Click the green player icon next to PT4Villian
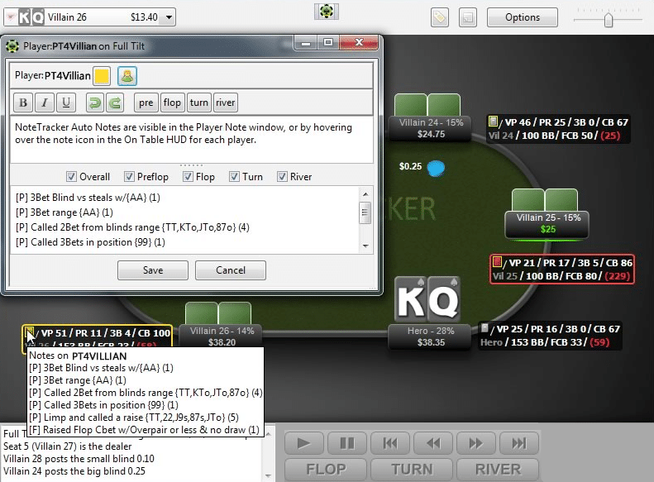This screenshot has height=482, width=654. pyautogui.click(x=127, y=76)
